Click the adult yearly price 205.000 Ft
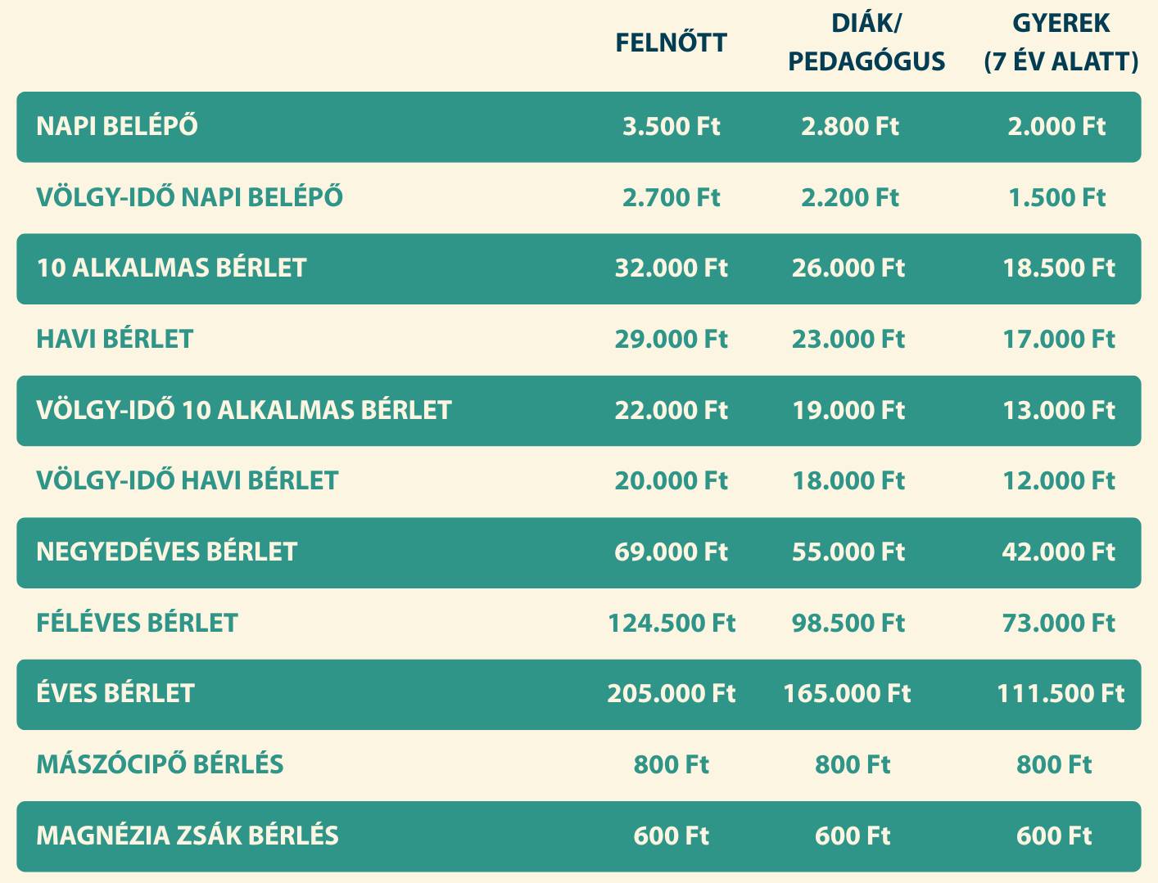 tap(671, 694)
